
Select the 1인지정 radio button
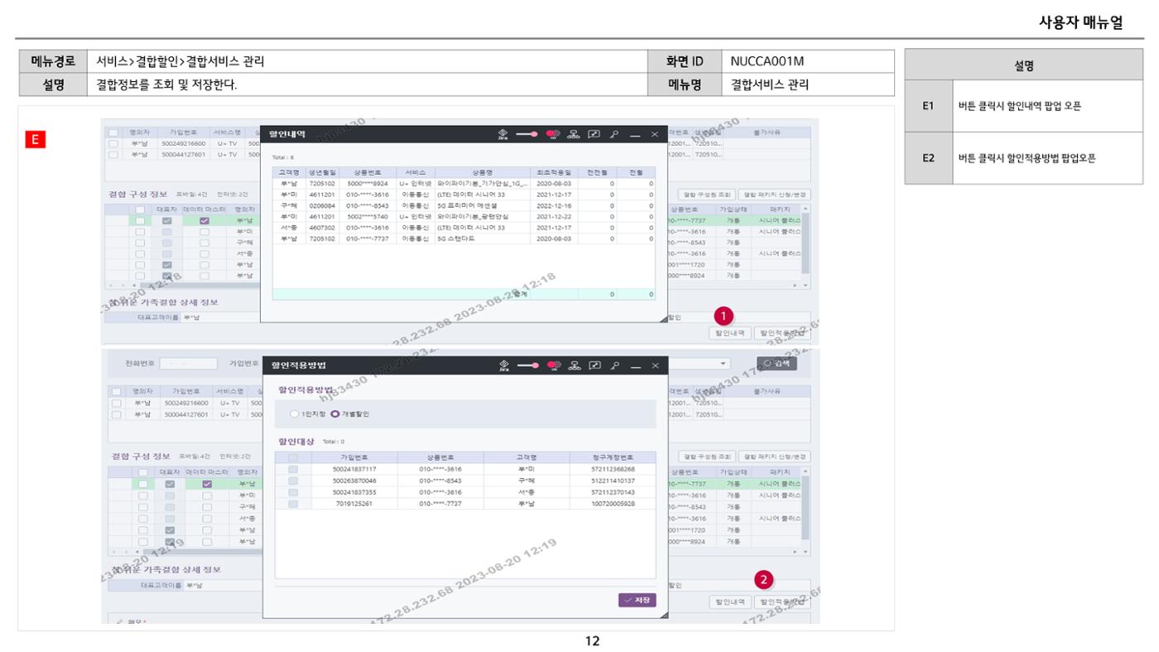295,414
